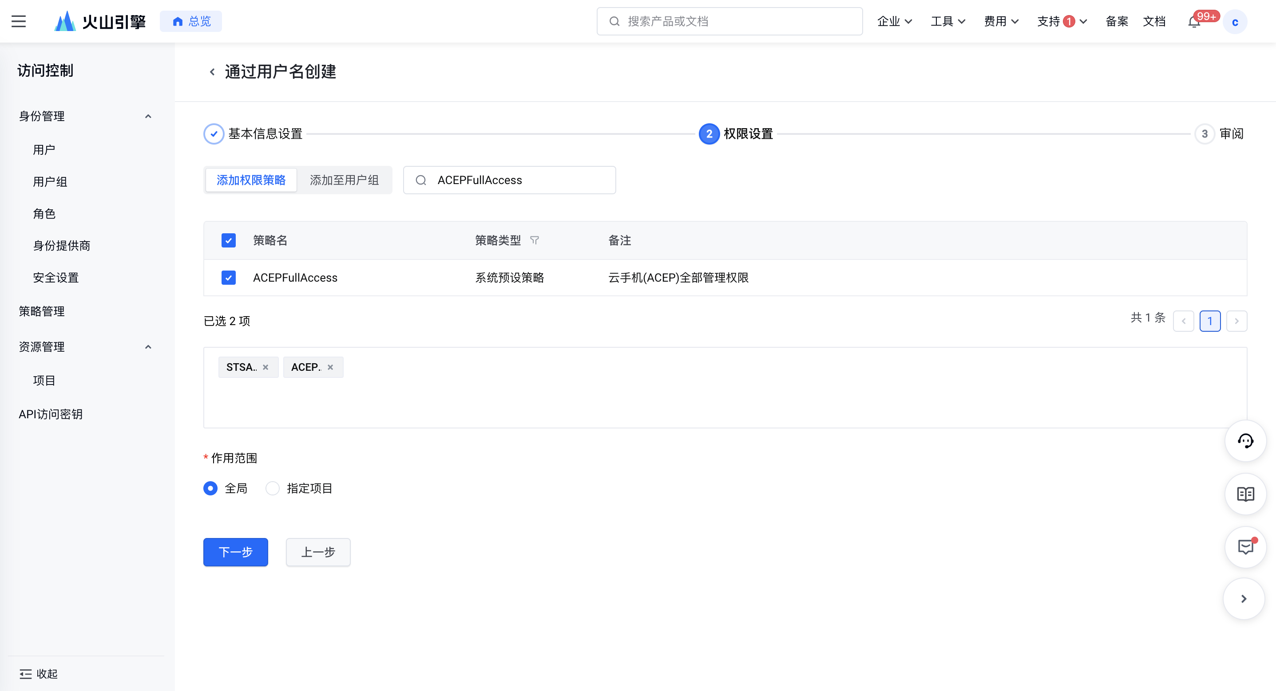The width and height of the screenshot is (1276, 691).
Task: Toggle the select-all checkbox in table header
Action: [228, 240]
